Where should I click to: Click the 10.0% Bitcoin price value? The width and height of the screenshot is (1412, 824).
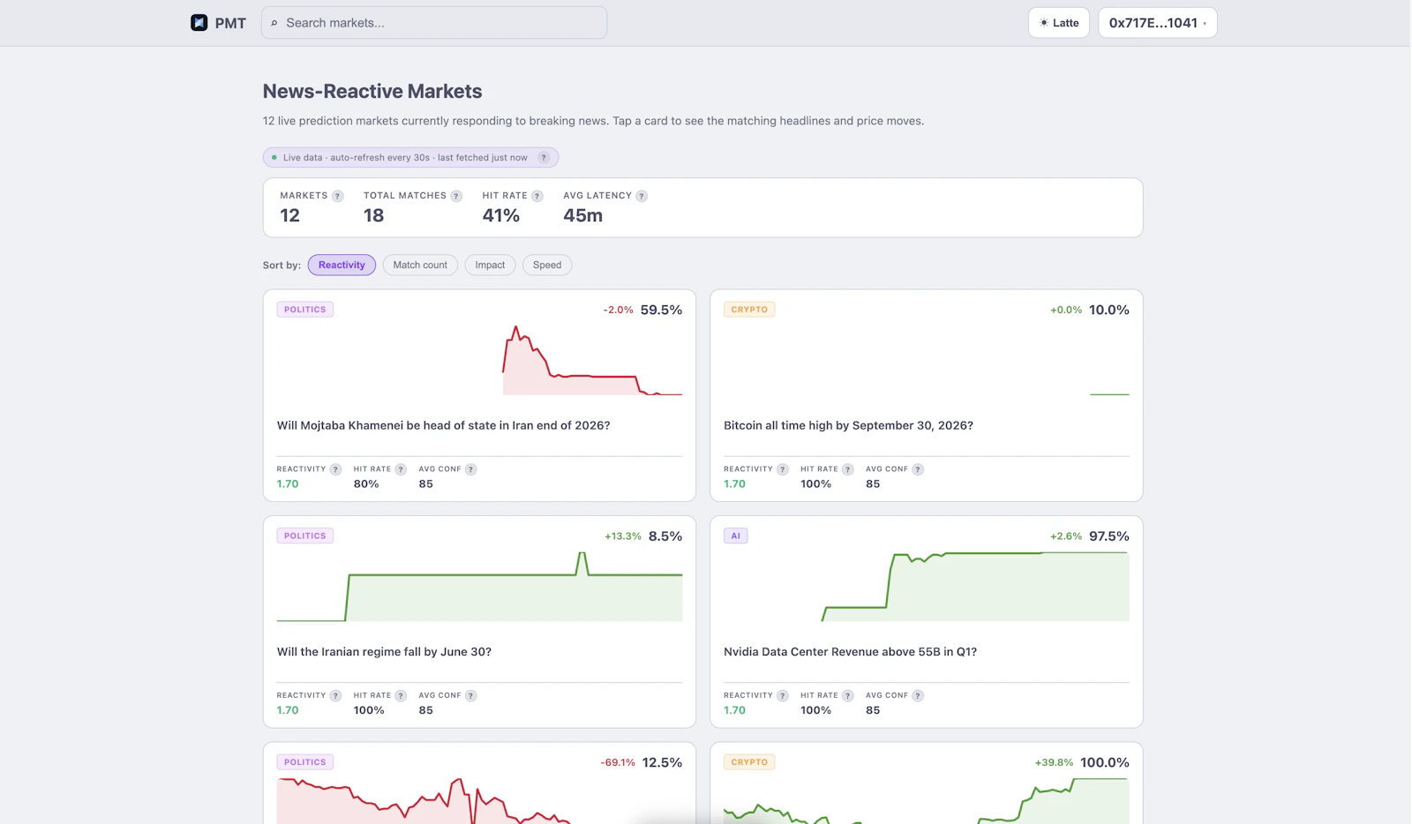tap(1108, 310)
